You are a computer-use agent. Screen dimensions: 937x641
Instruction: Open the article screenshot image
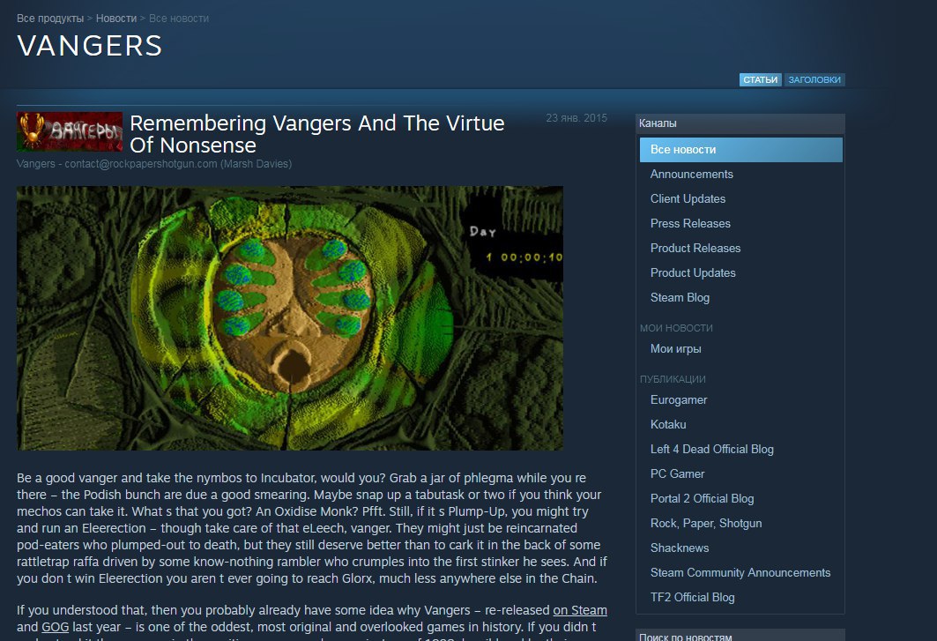(x=290, y=318)
